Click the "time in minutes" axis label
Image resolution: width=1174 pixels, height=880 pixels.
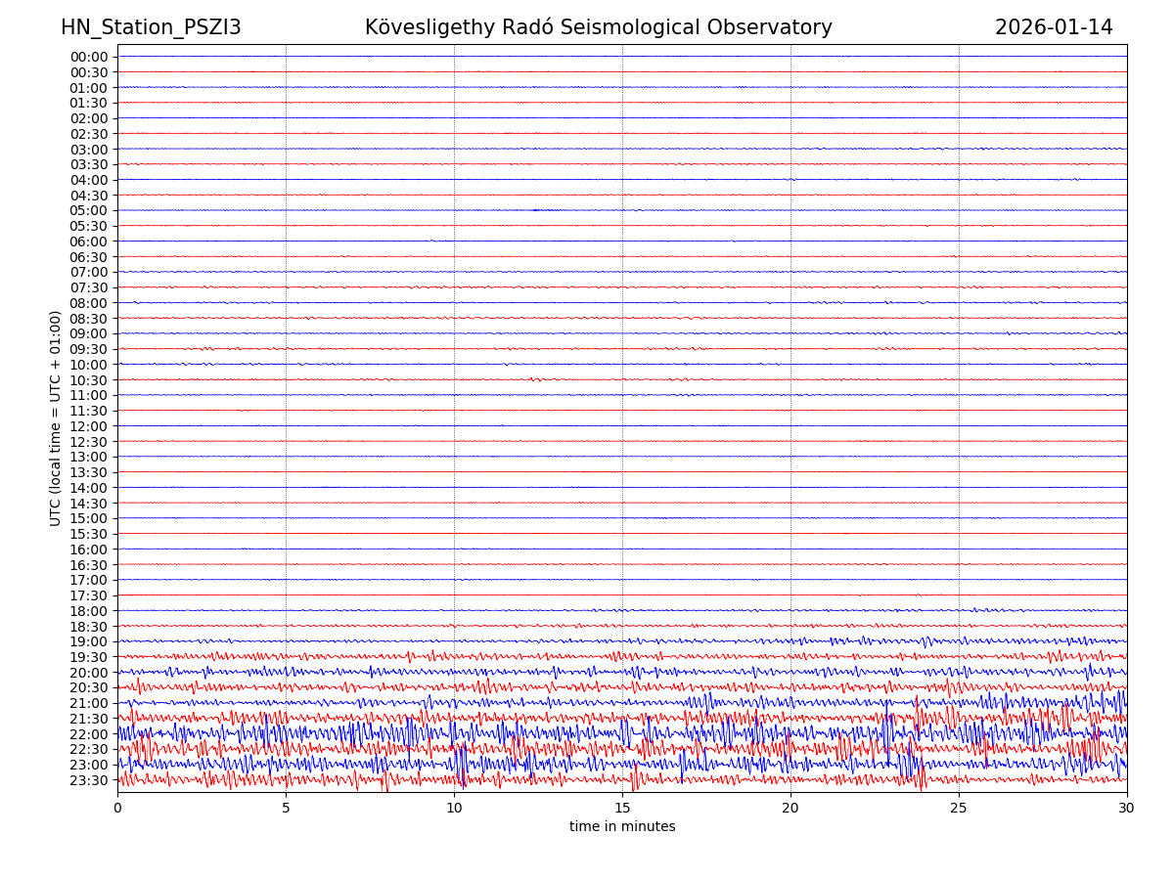622,827
